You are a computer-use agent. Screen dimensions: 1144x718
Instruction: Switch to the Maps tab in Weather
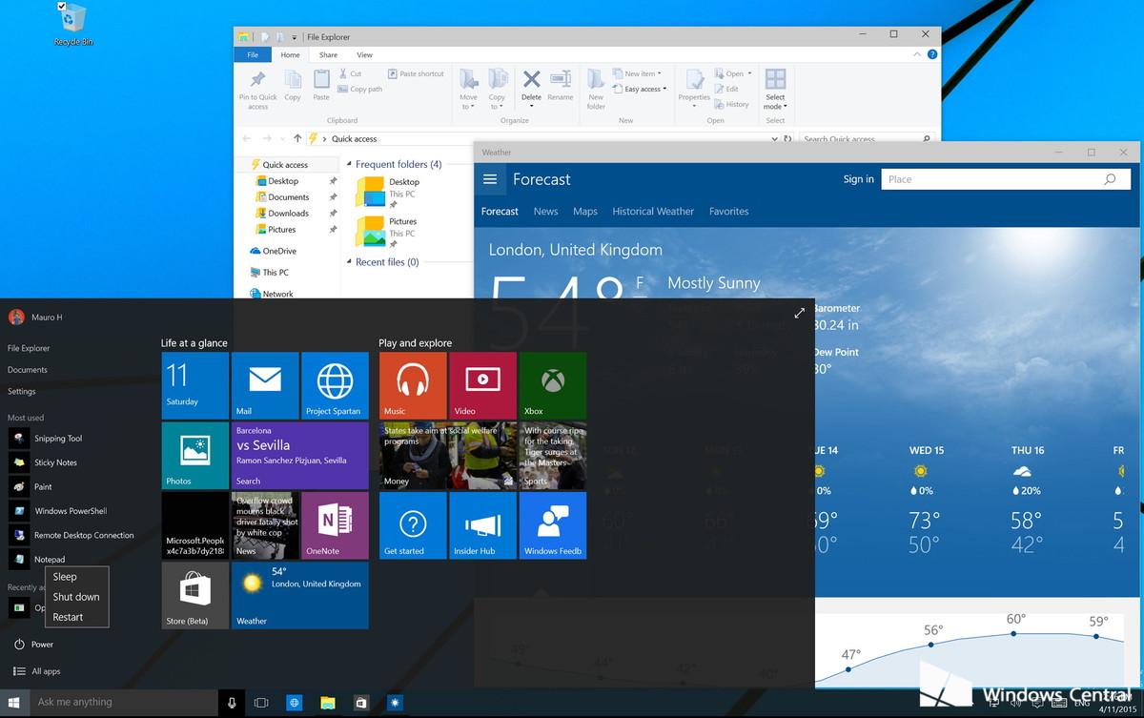[x=585, y=212]
